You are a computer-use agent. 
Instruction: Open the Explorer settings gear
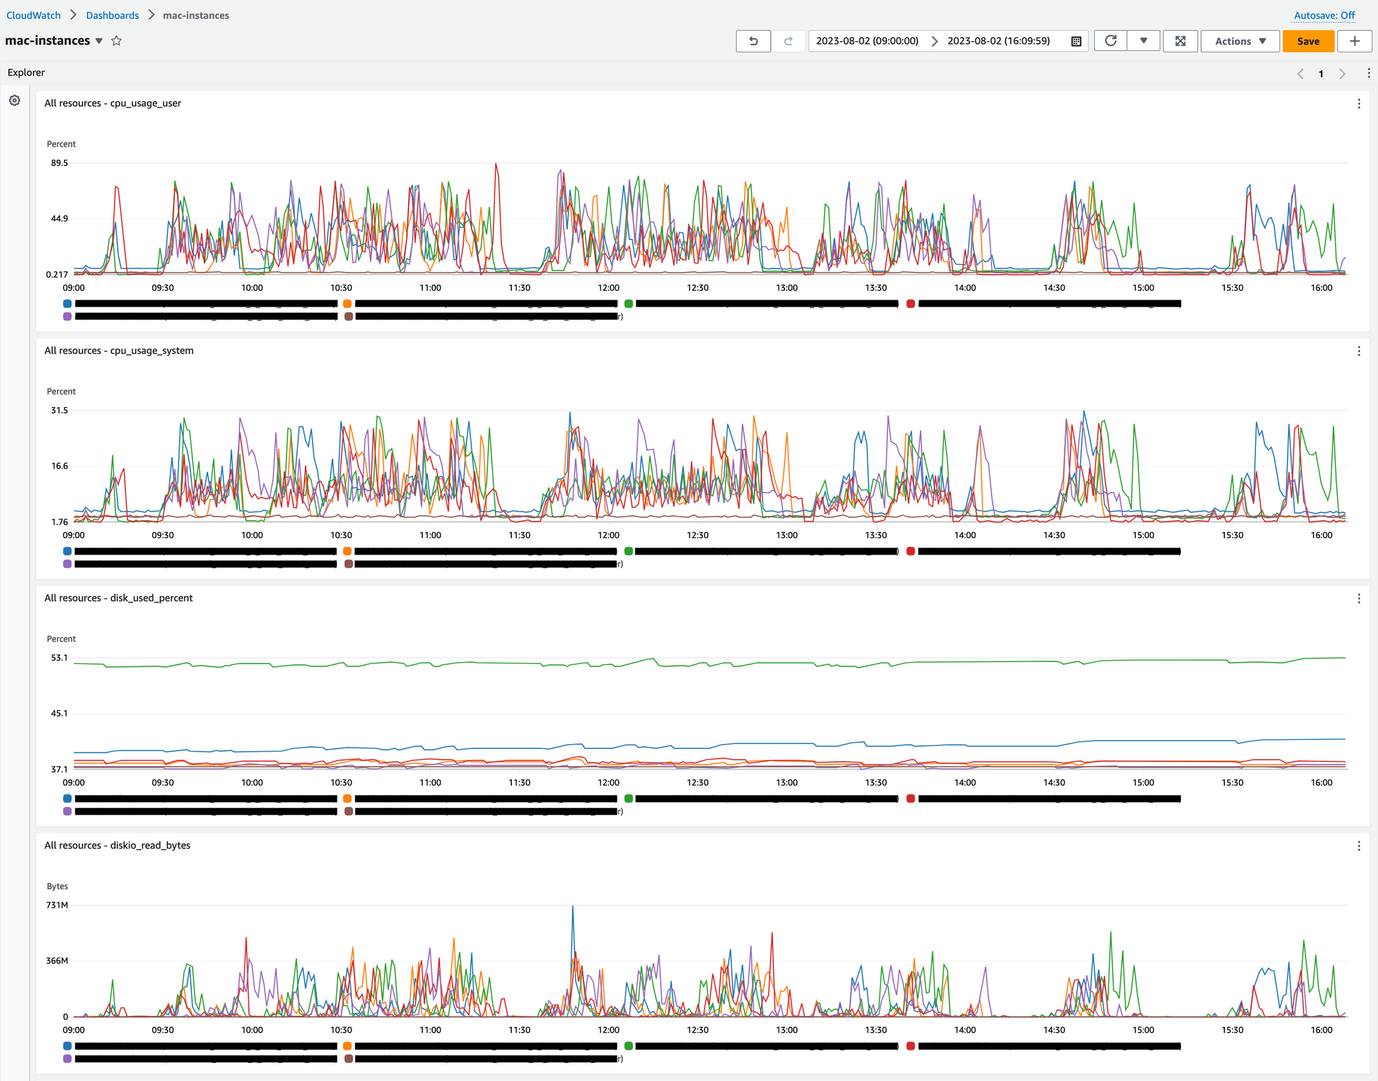tap(14, 101)
